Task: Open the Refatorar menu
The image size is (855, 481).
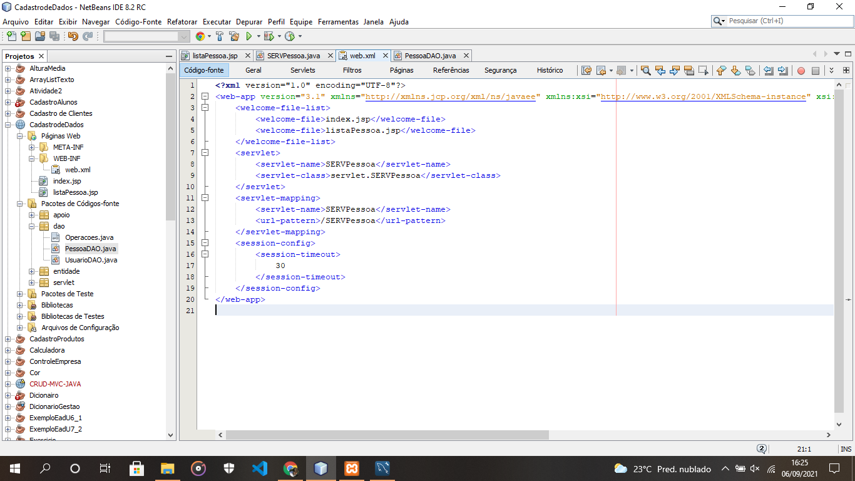Action: (x=182, y=21)
